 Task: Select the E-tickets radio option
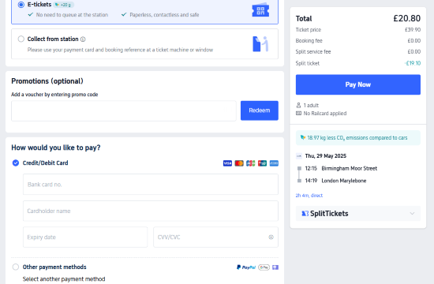[x=21, y=5]
